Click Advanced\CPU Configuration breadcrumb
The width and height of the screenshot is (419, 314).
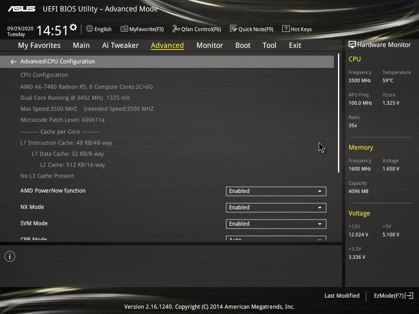coord(57,61)
